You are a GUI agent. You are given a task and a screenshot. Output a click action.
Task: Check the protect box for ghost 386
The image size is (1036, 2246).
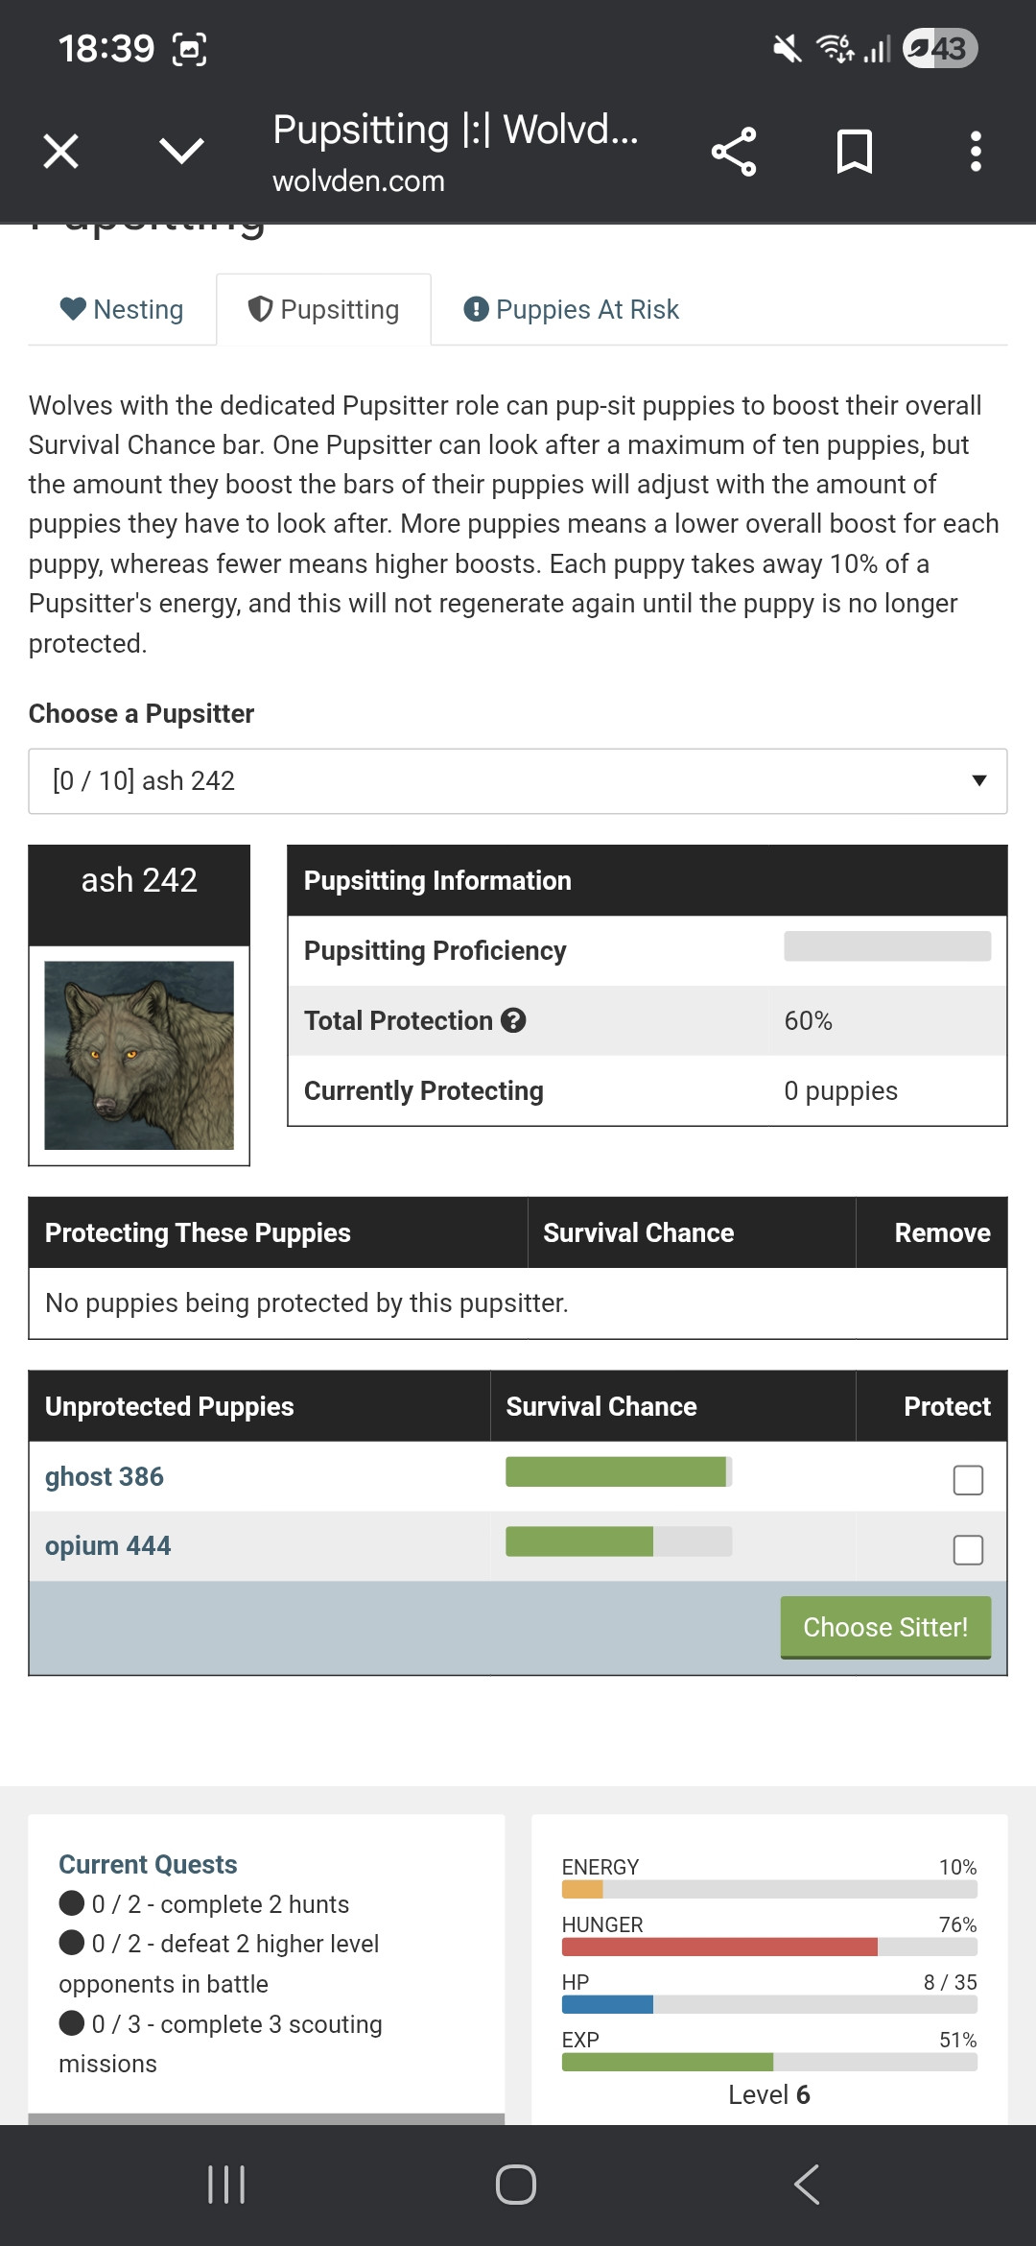coord(968,1480)
